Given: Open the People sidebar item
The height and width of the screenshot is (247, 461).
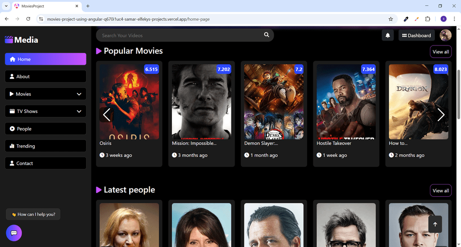Looking at the screenshot, I should 45,129.
